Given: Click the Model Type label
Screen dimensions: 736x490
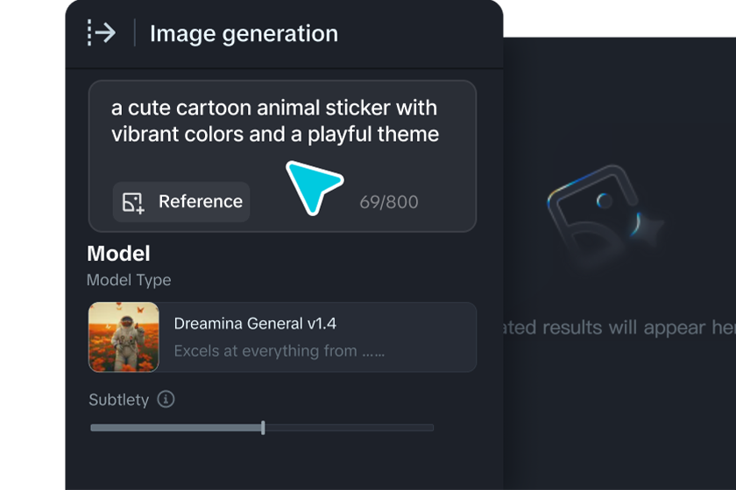Looking at the screenshot, I should [x=129, y=280].
